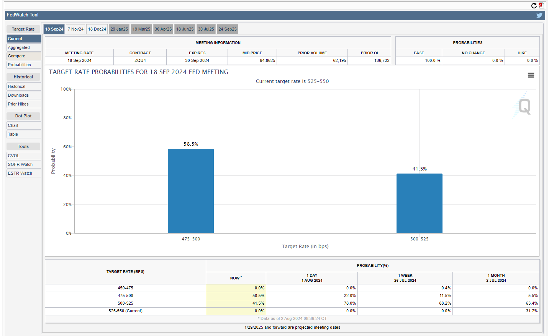Open the Aggregated view in sidebar
549x336 pixels.
click(23, 47)
